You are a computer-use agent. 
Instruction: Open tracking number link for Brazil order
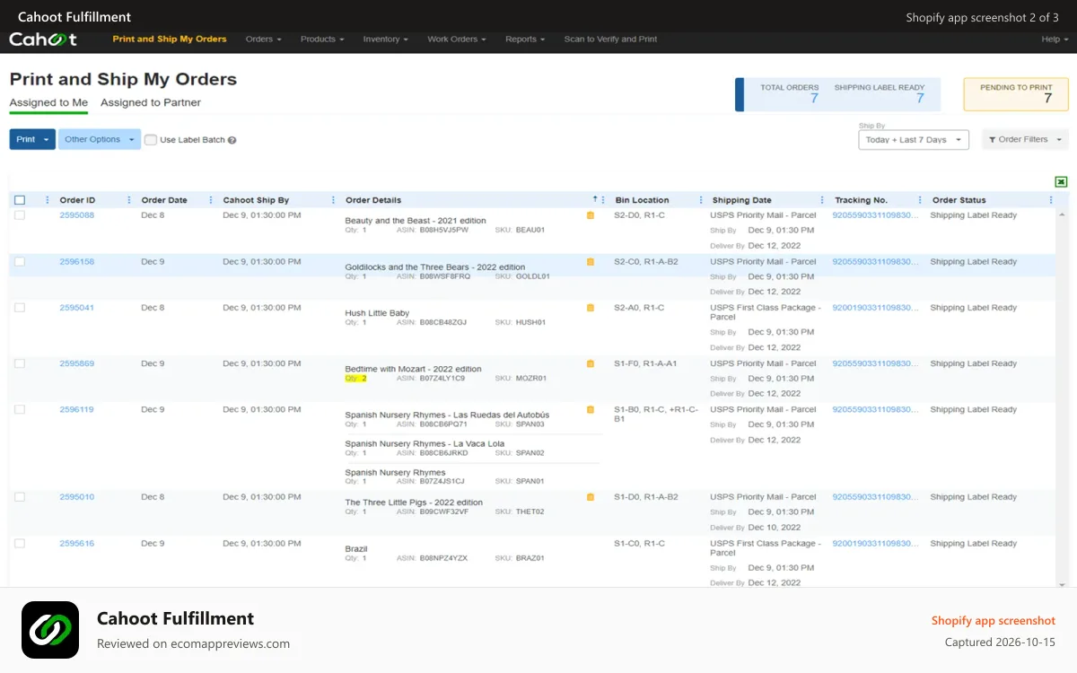coord(876,544)
